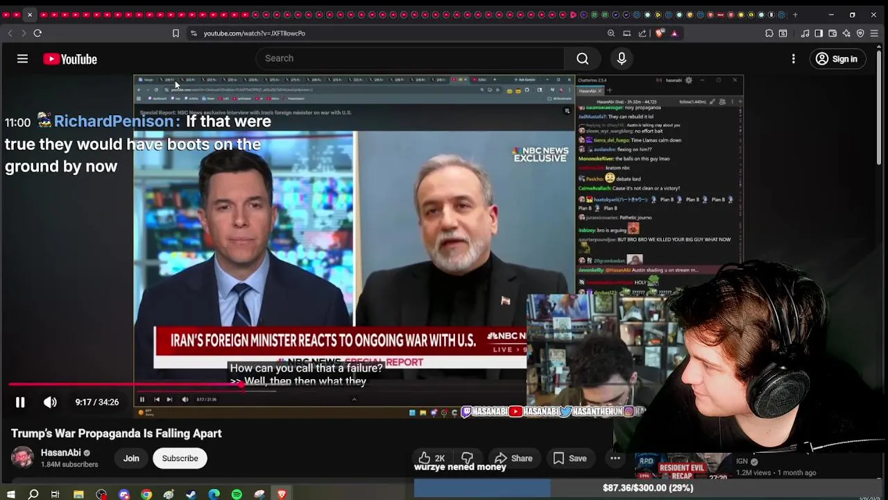The height and width of the screenshot is (500, 888).
Task: View site information icon in address bar
Action: tap(194, 33)
